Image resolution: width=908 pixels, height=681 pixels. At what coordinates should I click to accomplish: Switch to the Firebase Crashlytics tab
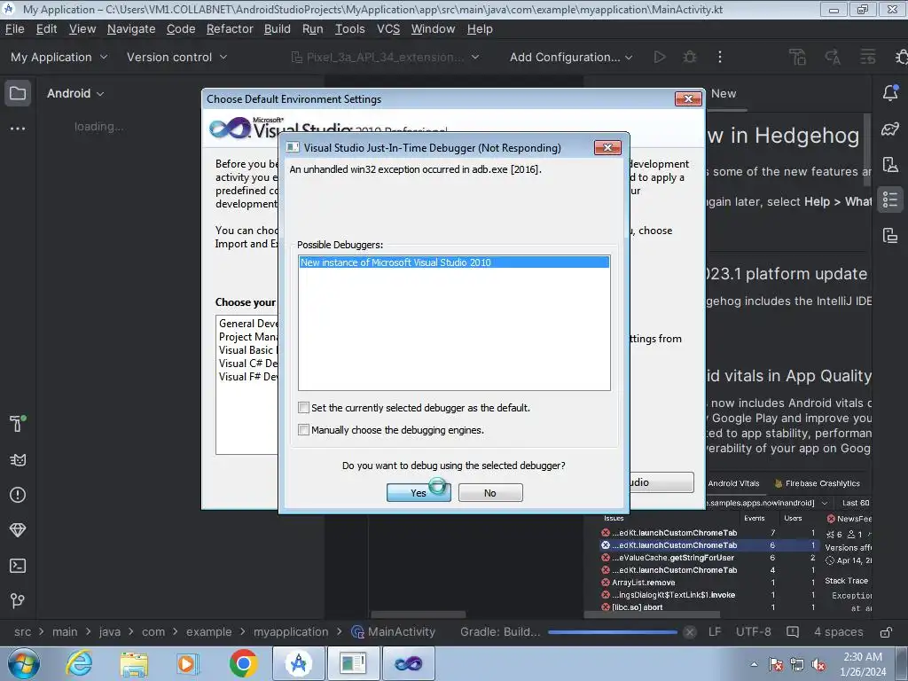(x=817, y=483)
